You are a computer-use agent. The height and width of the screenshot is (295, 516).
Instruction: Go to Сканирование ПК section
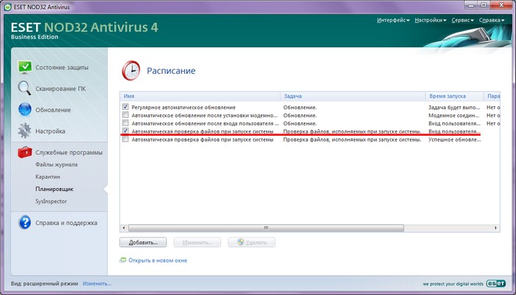[60, 88]
